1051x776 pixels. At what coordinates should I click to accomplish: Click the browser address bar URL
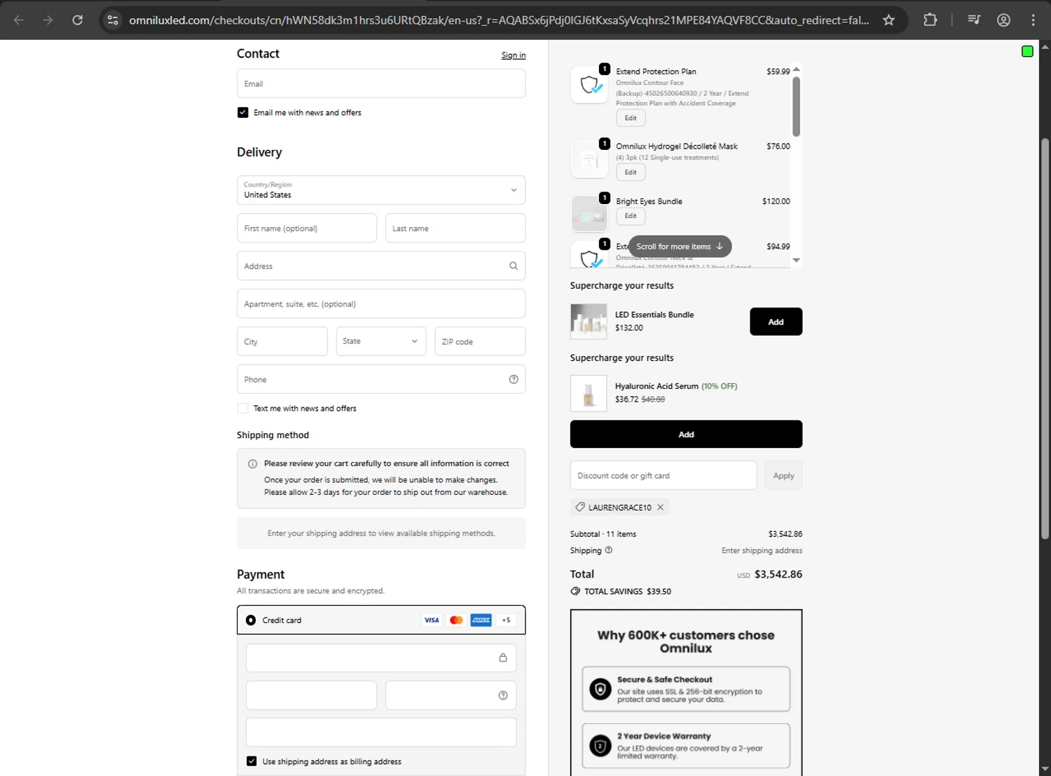[x=499, y=20]
